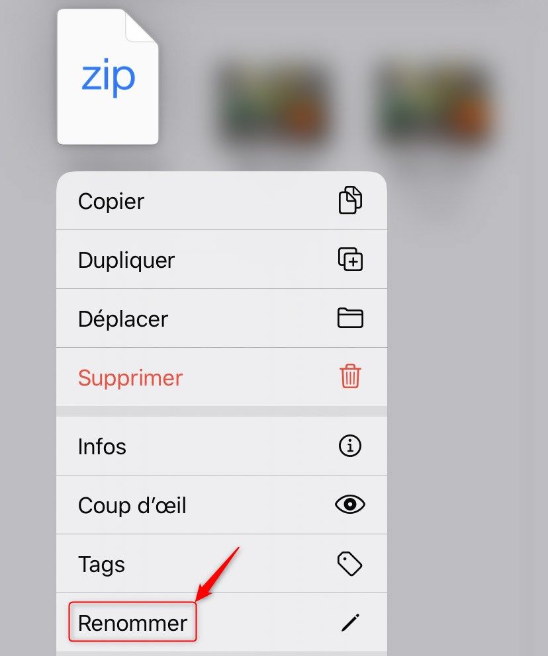Viewport: 548px width, 656px height.
Task: Tap the zip file icon
Action: pyautogui.click(x=108, y=77)
